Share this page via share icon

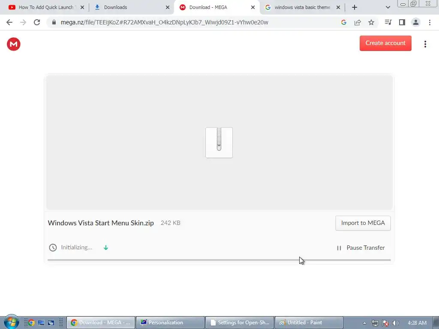tap(358, 22)
